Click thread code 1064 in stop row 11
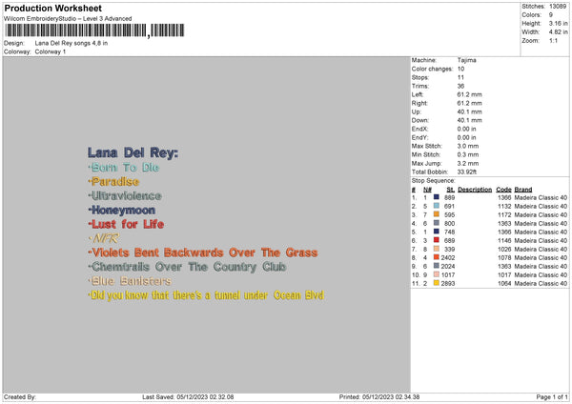 pyautogui.click(x=504, y=283)
